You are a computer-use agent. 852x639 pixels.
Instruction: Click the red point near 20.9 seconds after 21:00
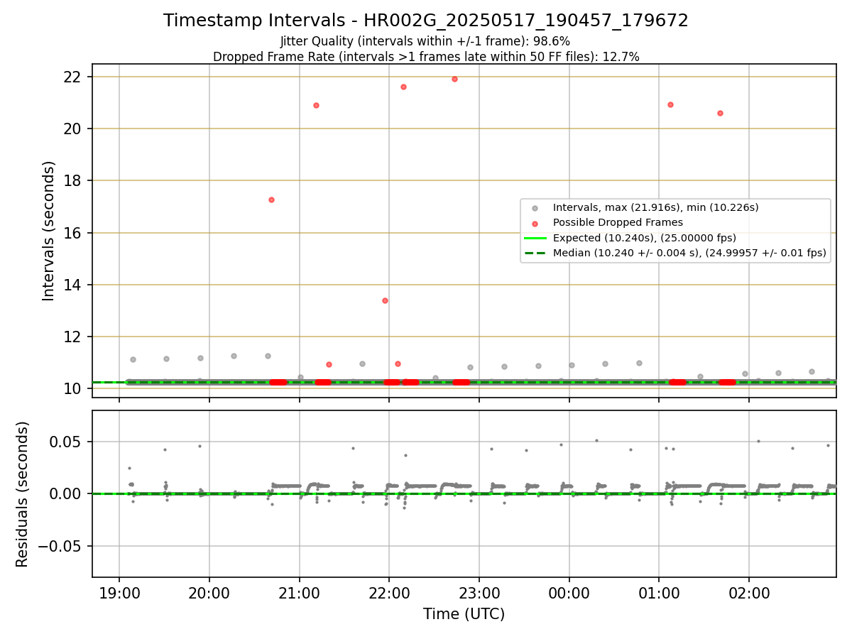pos(316,105)
